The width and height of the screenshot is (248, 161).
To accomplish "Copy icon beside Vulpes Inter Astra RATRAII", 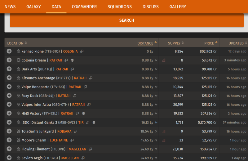I will click(89, 105).
